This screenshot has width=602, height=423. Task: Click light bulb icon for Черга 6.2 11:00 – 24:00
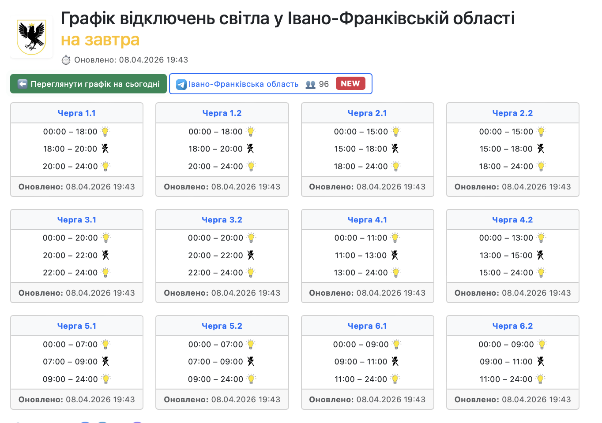(541, 379)
